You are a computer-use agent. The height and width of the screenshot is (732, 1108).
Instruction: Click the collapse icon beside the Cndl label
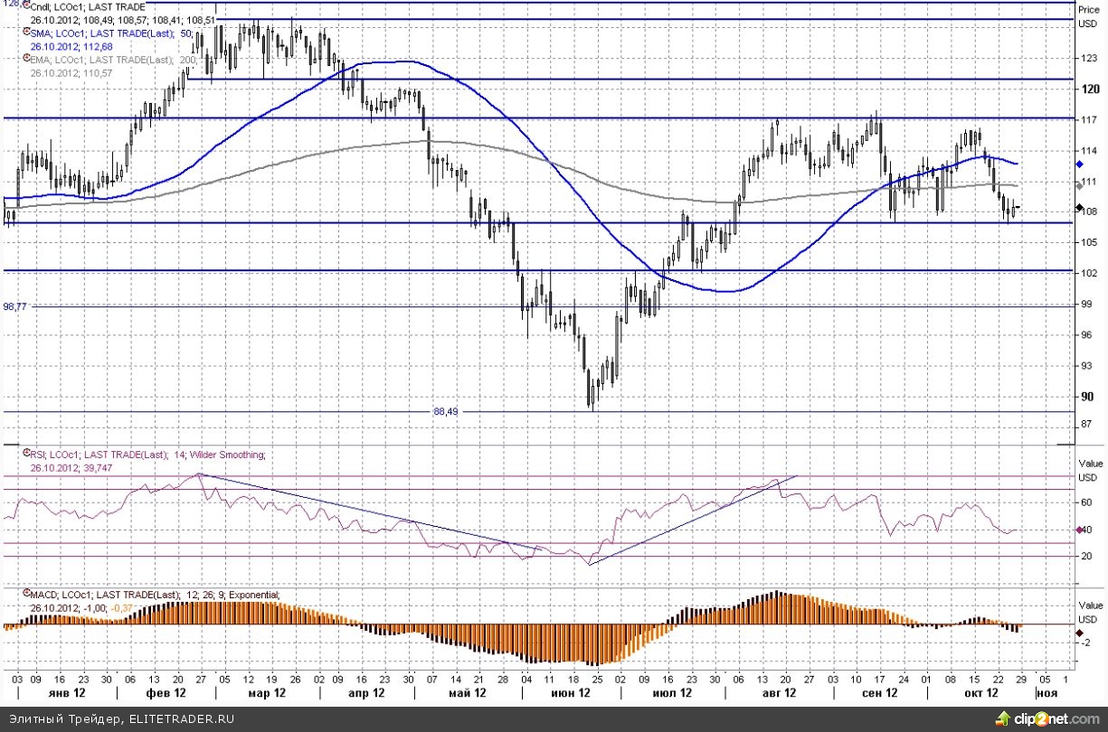(x=26, y=6)
